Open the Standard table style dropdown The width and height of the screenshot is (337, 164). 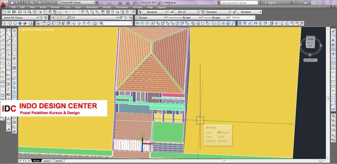coord(218,12)
